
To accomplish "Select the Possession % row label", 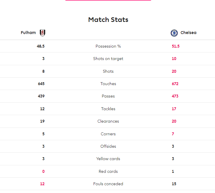I will [108, 46].
